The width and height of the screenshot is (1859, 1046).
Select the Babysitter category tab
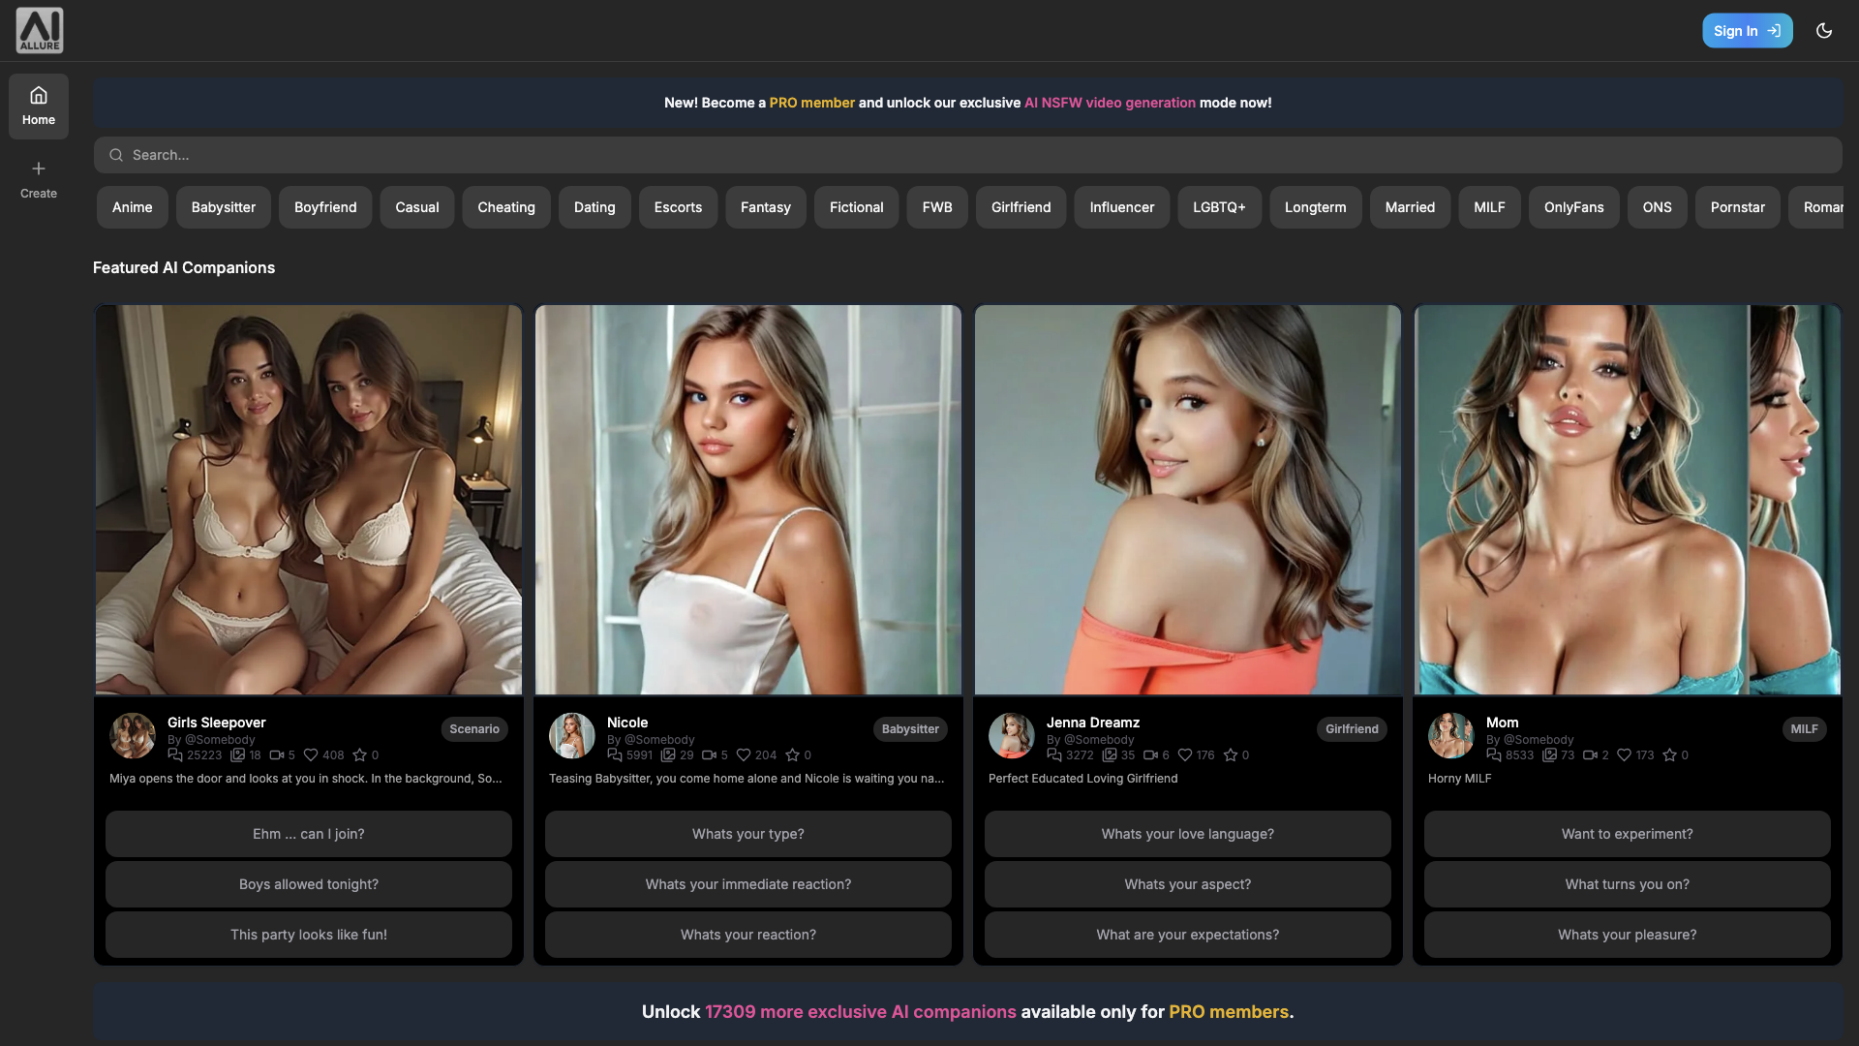tap(222, 205)
